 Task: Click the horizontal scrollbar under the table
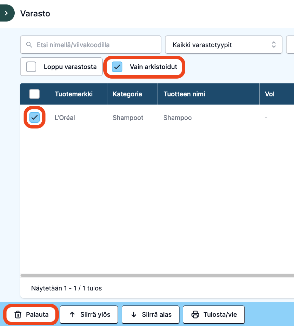click(x=157, y=275)
